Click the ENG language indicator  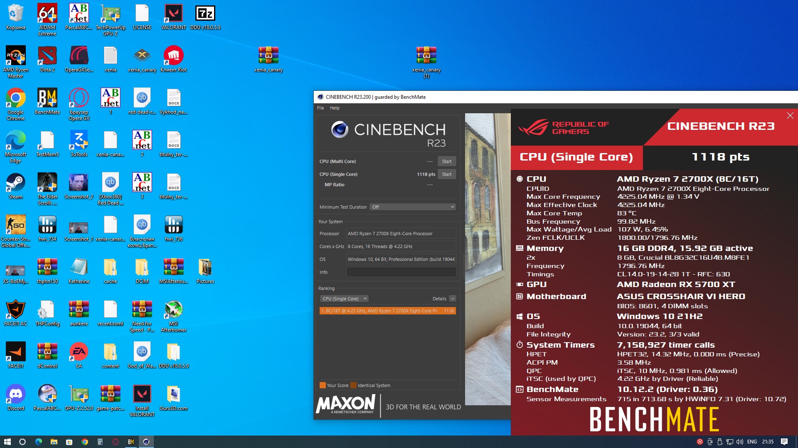click(x=752, y=442)
